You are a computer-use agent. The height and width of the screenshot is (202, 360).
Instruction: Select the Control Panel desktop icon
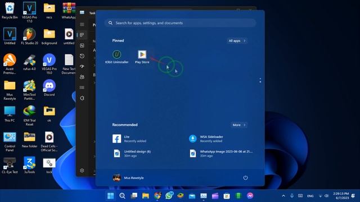[x=10, y=141]
